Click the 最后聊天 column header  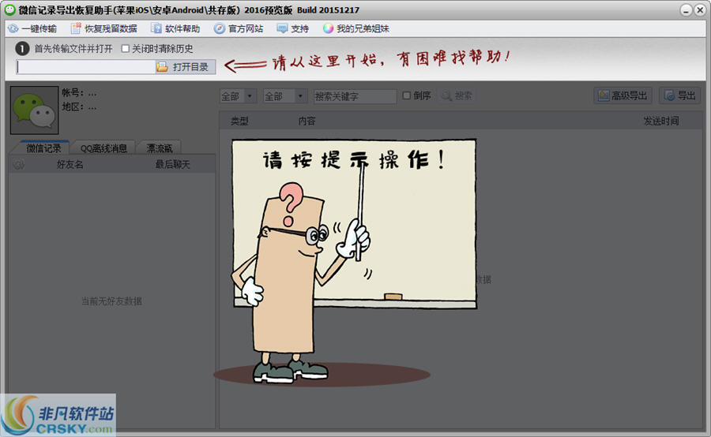tap(172, 164)
